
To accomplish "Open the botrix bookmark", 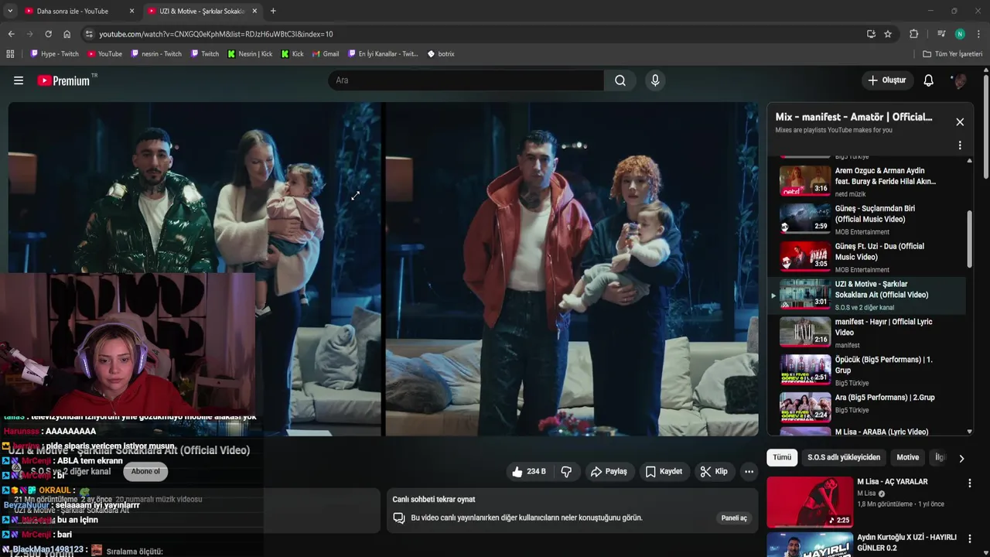I will [x=441, y=54].
